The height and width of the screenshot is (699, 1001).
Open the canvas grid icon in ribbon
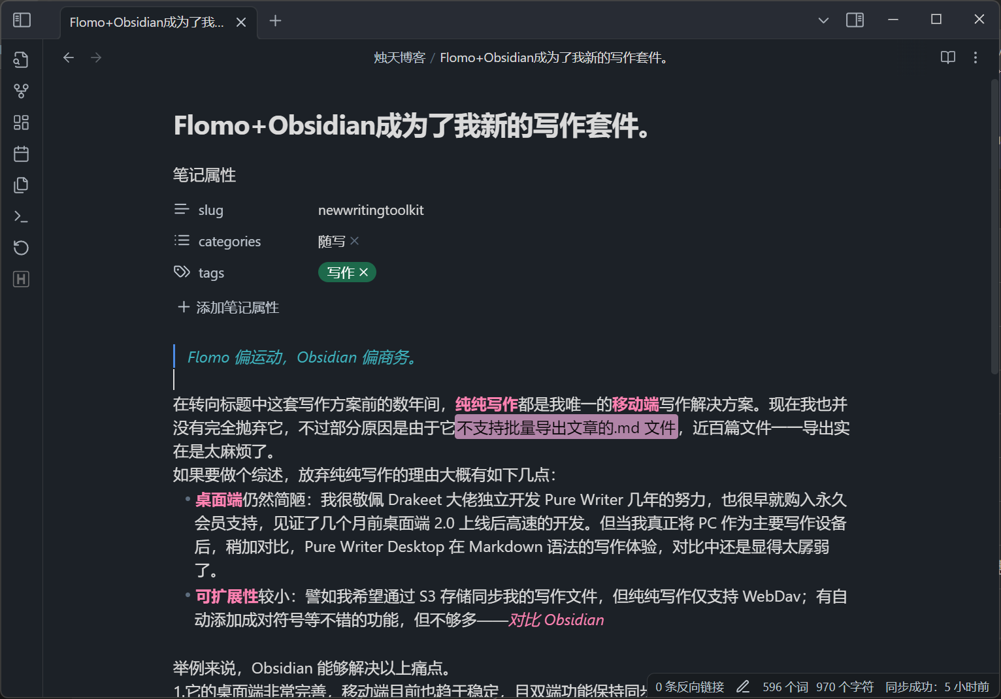(21, 122)
